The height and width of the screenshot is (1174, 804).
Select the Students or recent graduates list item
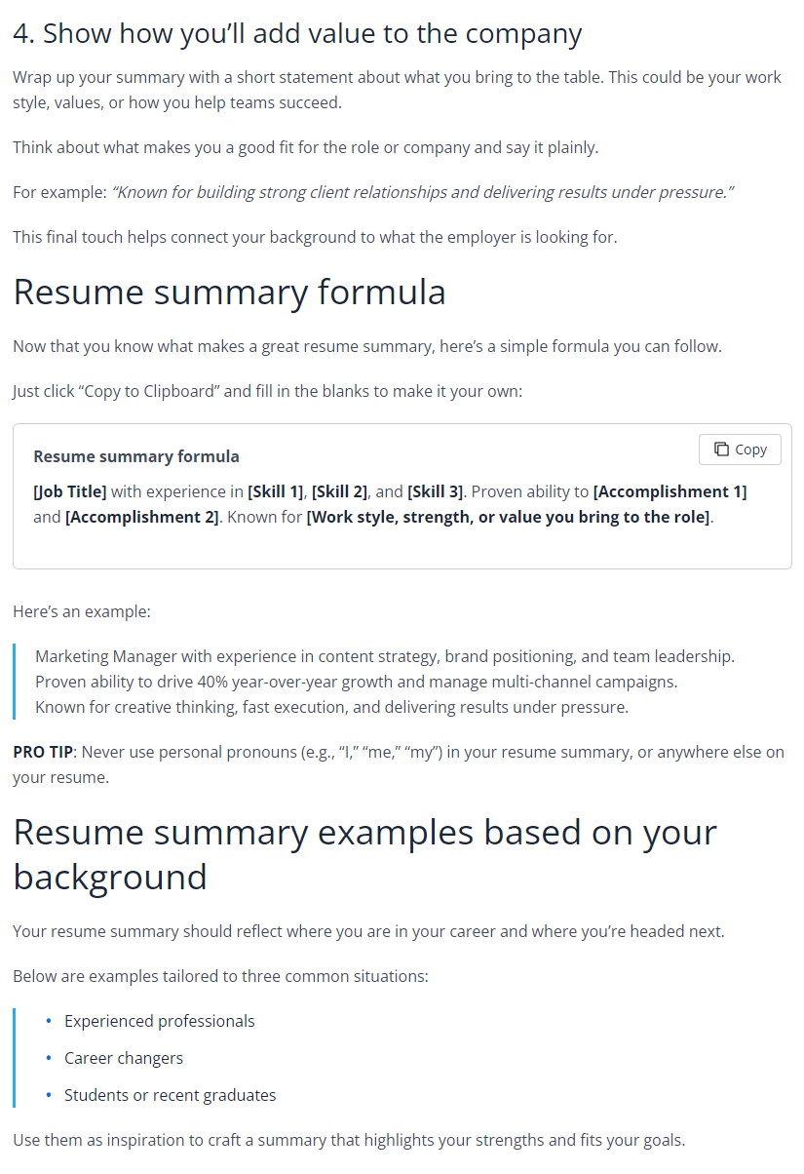[x=170, y=1095]
